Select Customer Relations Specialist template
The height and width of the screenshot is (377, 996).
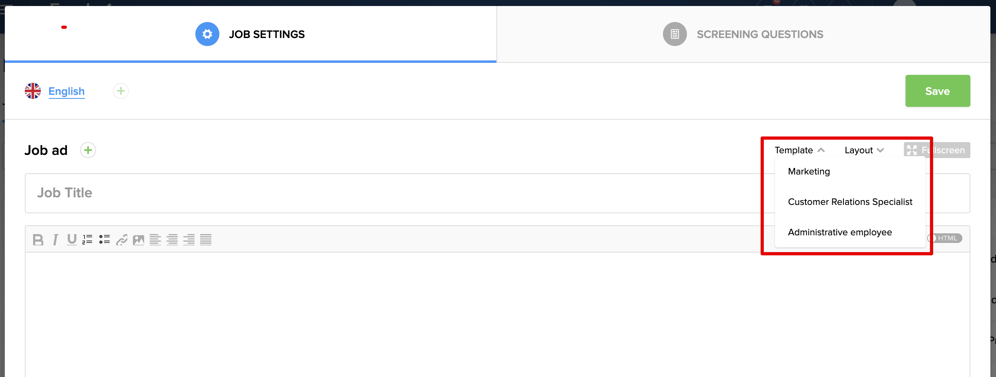(x=850, y=202)
